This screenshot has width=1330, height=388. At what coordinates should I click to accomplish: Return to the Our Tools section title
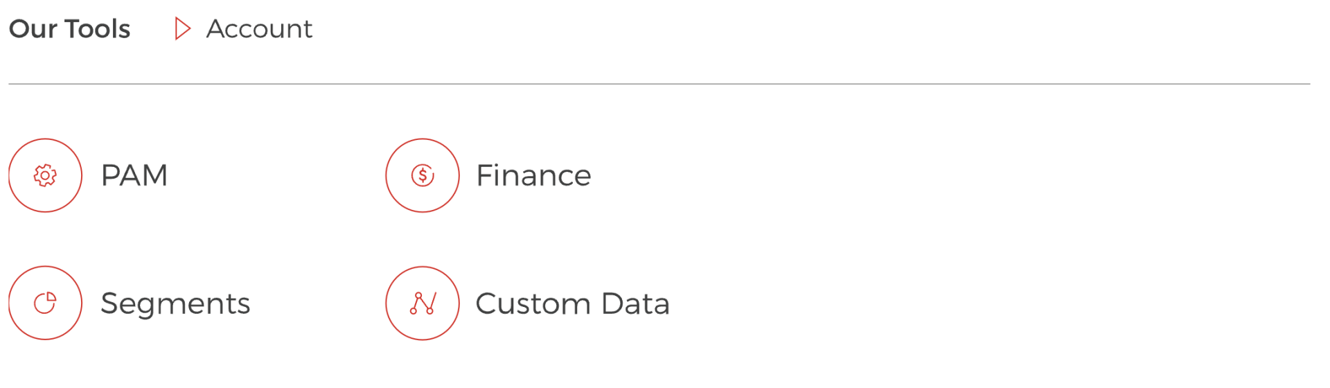click(69, 28)
